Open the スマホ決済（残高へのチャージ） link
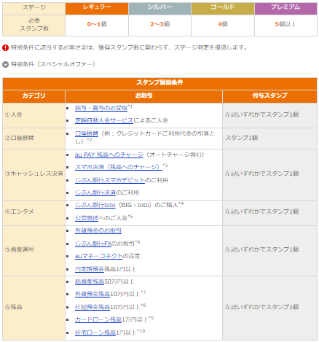Viewport: 319px width, 342px height. click(x=119, y=167)
